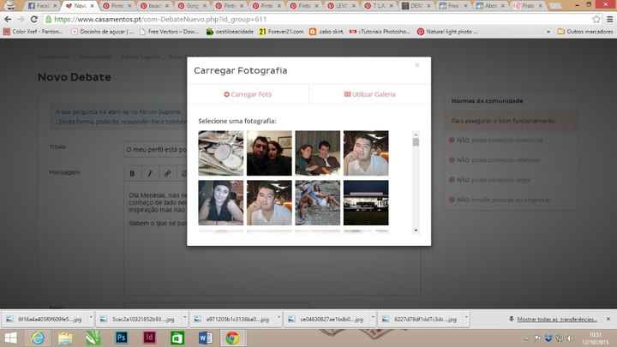The image size is (617, 347).
Task: Click the insert link editor icon
Action: pyautogui.click(x=167, y=173)
